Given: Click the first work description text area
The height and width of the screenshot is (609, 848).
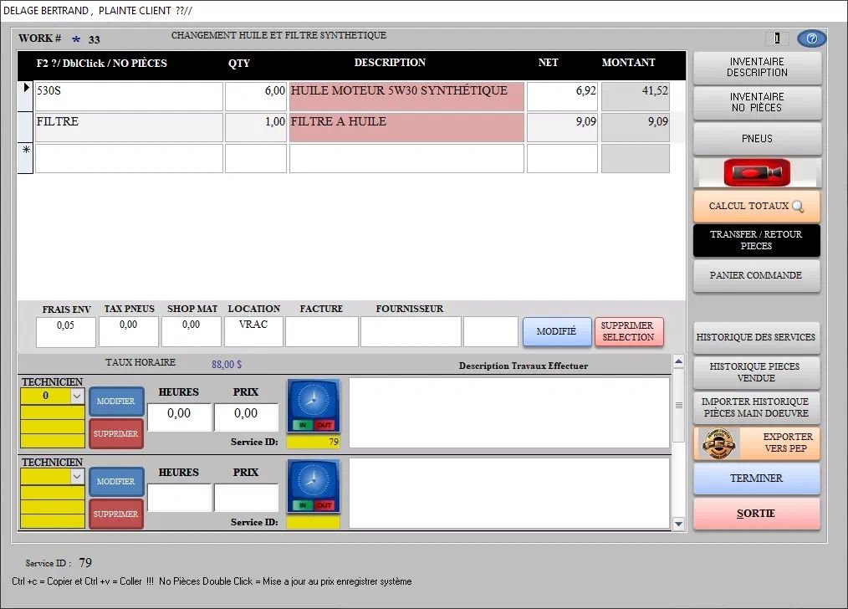Looking at the screenshot, I should click(509, 412).
